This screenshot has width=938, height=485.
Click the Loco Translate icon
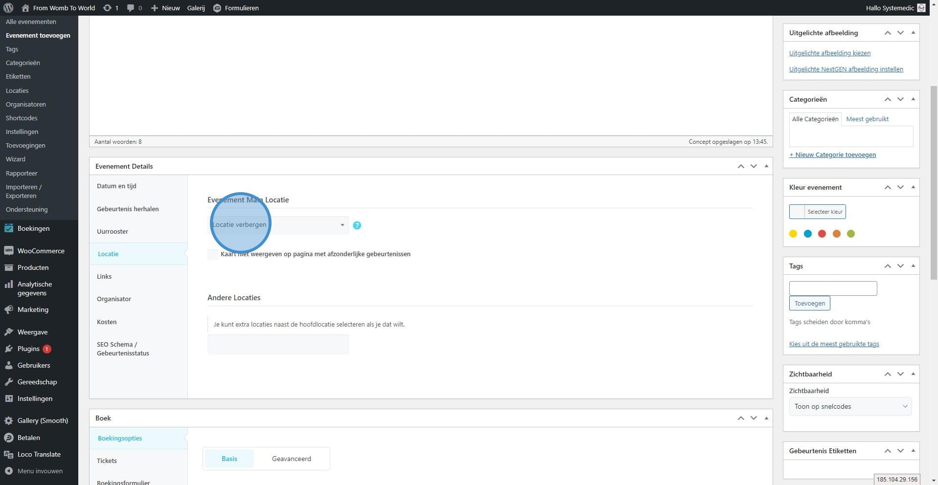(9, 454)
